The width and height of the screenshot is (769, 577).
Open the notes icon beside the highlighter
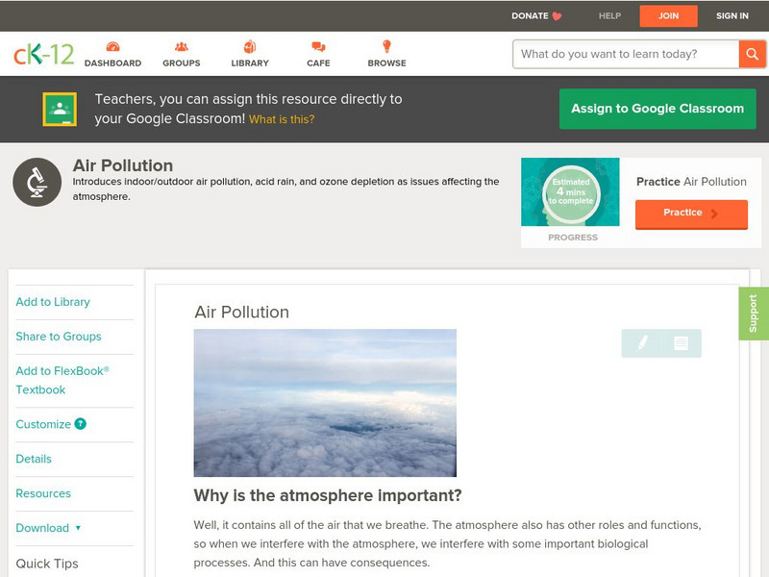tap(681, 343)
